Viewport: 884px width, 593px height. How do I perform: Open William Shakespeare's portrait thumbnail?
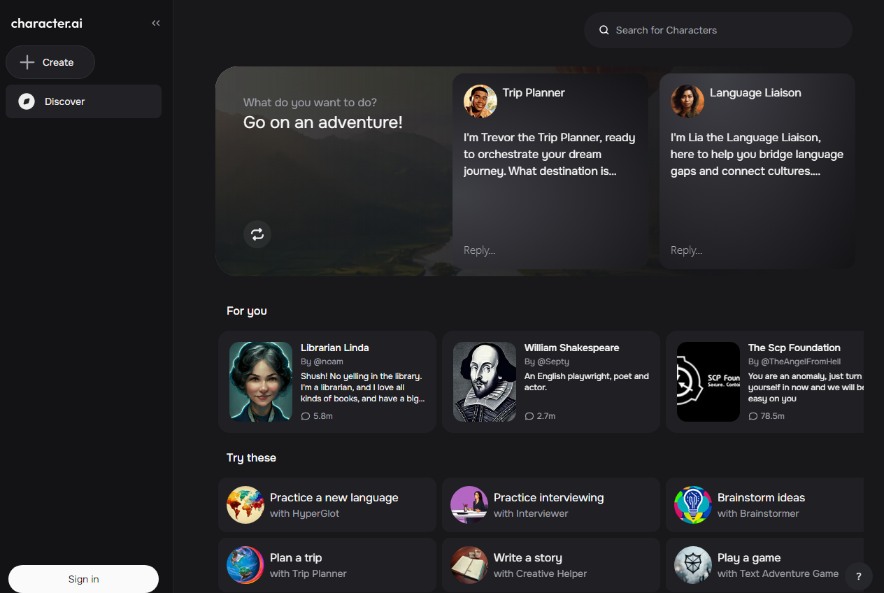tap(485, 382)
